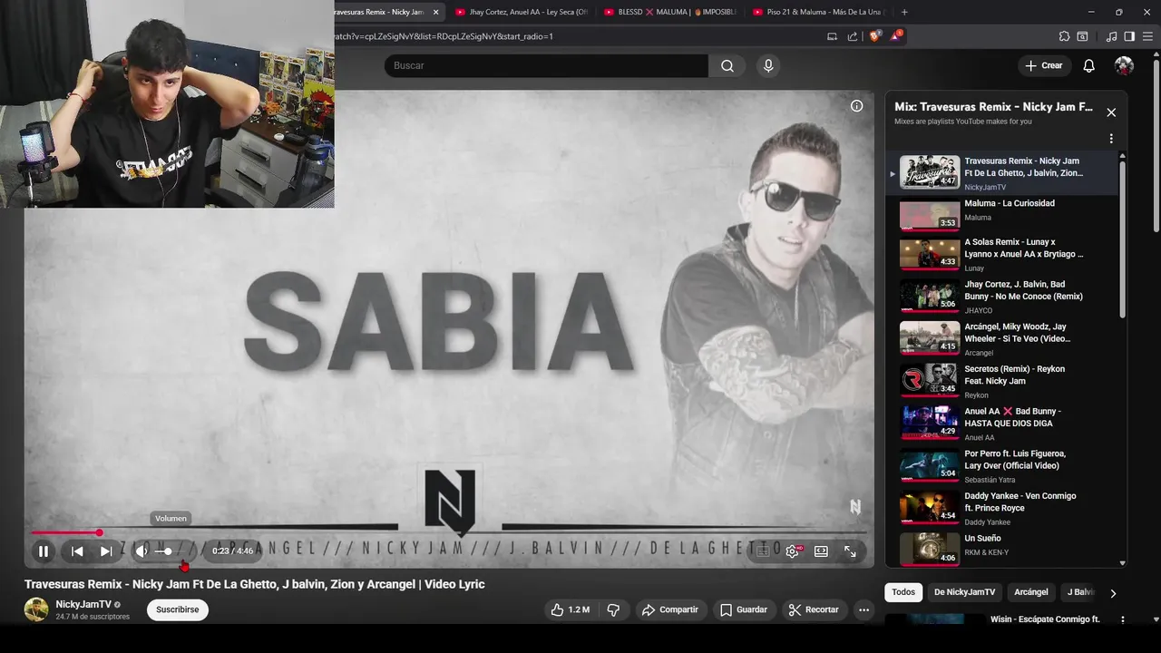The width and height of the screenshot is (1161, 653).
Task: Click the share page icon in address bar
Action: click(x=853, y=36)
